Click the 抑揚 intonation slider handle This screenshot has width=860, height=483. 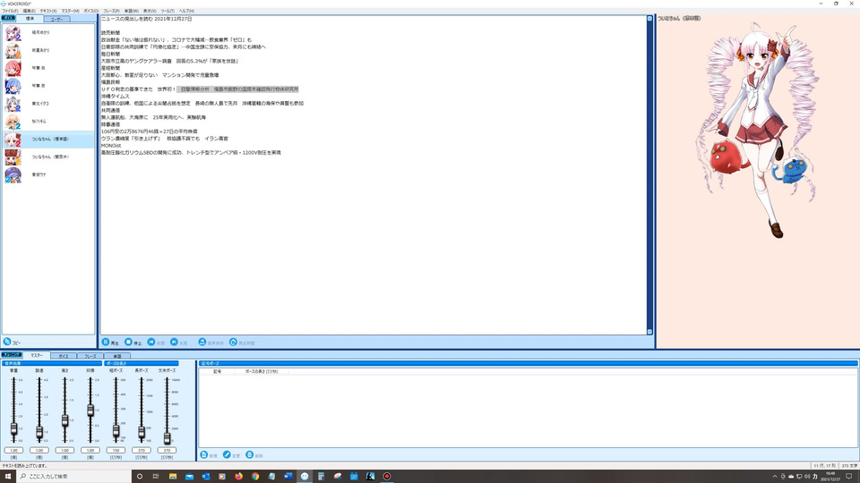pos(90,410)
